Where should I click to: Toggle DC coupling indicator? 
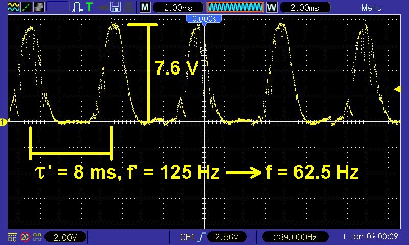(x=12, y=237)
